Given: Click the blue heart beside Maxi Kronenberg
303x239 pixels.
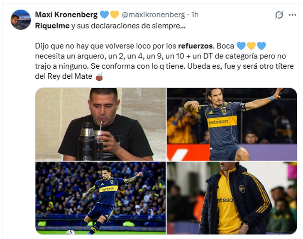Looking at the screenshot, I should tap(105, 14).
